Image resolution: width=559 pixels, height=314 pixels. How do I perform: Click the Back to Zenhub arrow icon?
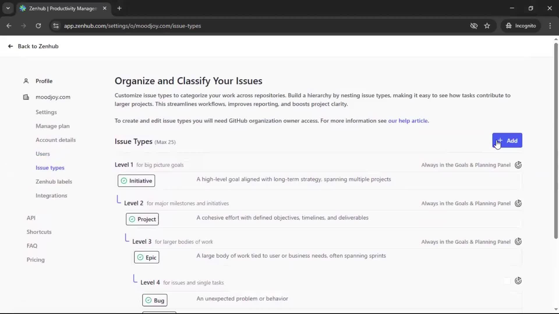point(10,46)
